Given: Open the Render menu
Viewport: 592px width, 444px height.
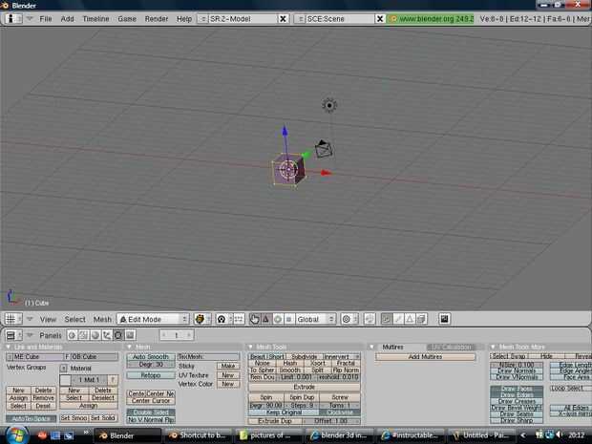Looking at the screenshot, I should click(x=157, y=18).
